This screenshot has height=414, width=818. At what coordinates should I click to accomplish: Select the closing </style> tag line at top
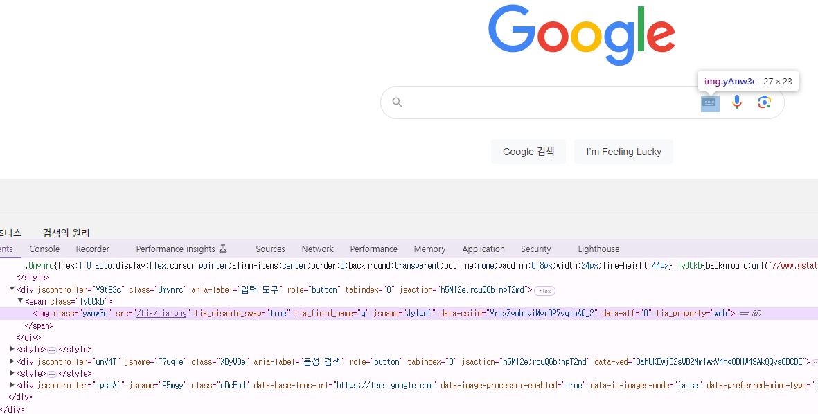coord(33,278)
